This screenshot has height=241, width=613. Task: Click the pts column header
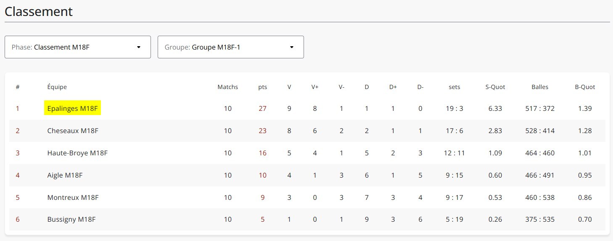(263, 87)
